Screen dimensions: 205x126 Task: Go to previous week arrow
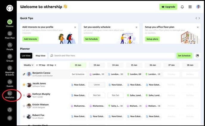(37, 65)
